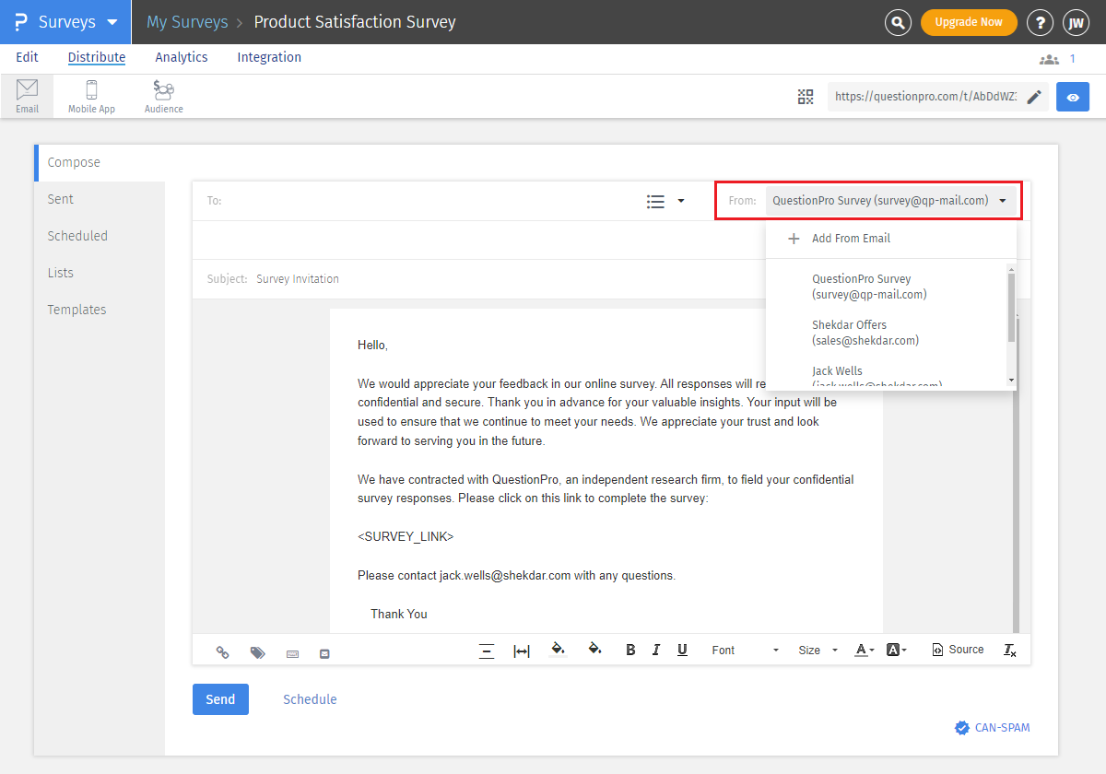The height and width of the screenshot is (774, 1106).
Task: Toggle italic formatting on the message text
Action: click(656, 650)
